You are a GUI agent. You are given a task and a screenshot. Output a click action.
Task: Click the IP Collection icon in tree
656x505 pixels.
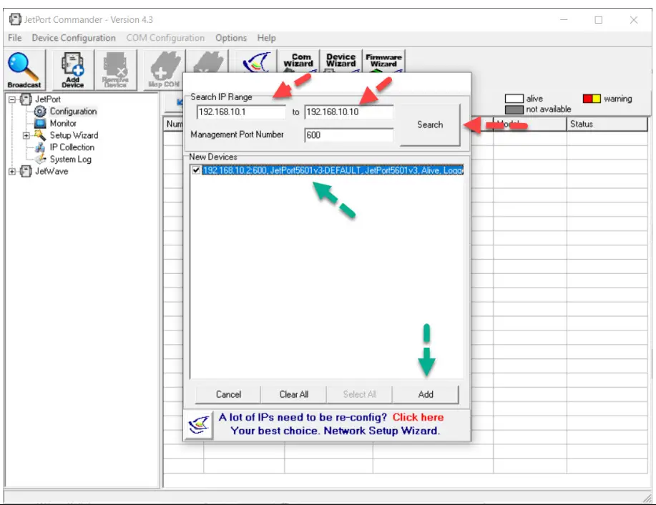(x=40, y=147)
